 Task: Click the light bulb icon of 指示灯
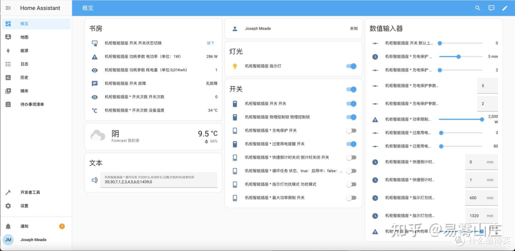tap(235, 66)
